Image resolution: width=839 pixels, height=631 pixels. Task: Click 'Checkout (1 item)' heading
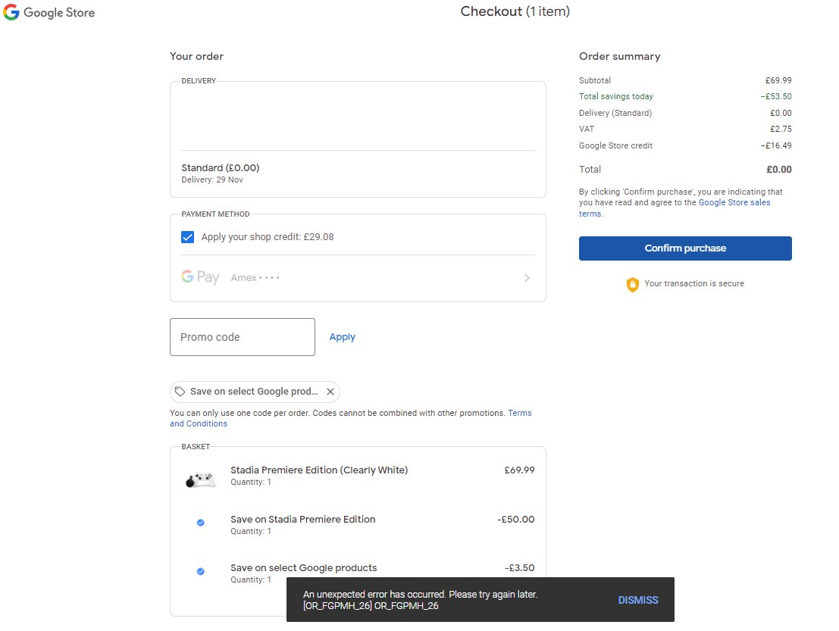pos(515,11)
